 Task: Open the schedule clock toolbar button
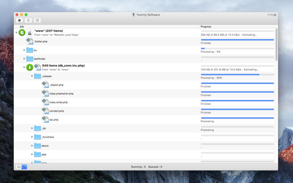37,20
